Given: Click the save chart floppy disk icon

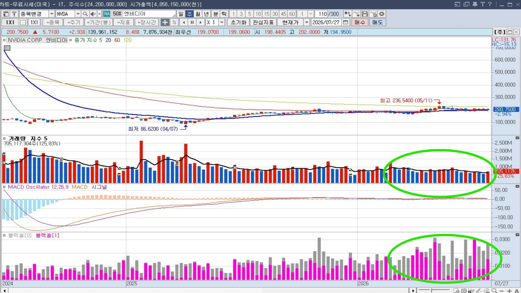Looking at the screenshot, I should click(x=365, y=14).
